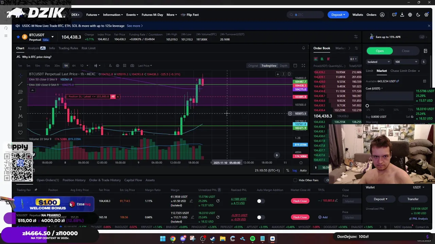
Task: Click the search coin input field
Action: [x=306, y=15]
